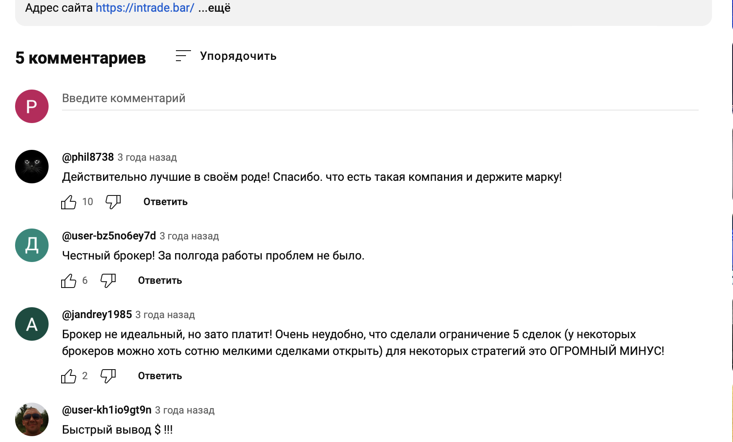The image size is (733, 442).
Task: Reply to @user-bz5no6ey7d with Ответить
Action: click(160, 280)
